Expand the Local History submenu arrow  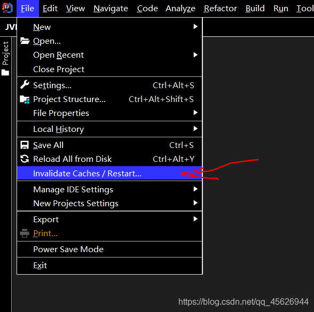click(x=195, y=129)
